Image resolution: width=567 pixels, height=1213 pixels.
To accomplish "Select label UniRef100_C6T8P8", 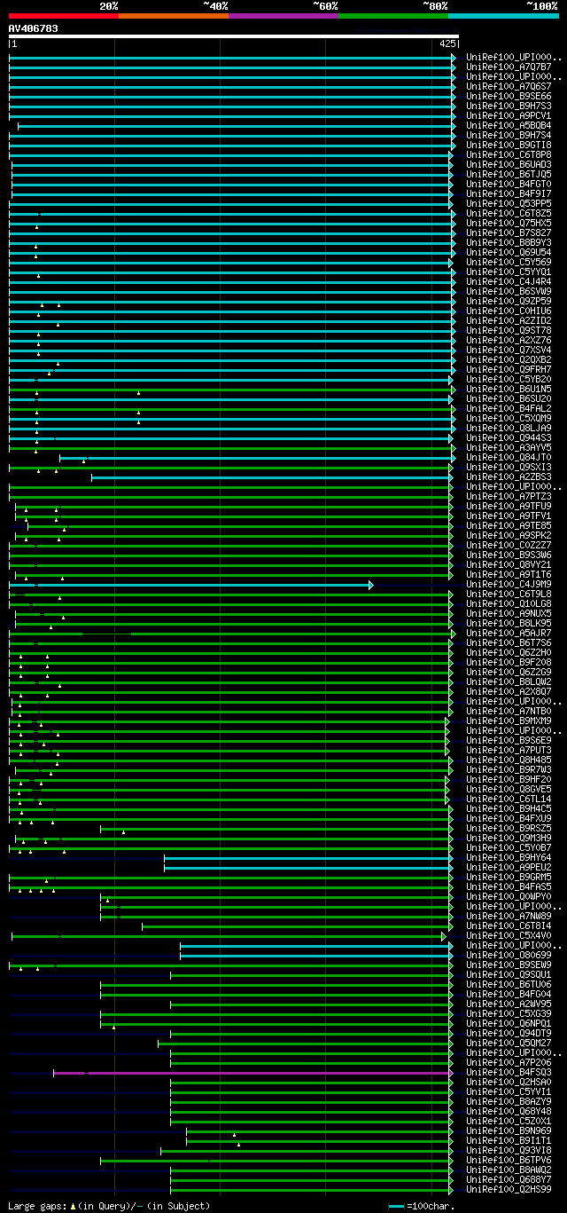I will (509, 155).
